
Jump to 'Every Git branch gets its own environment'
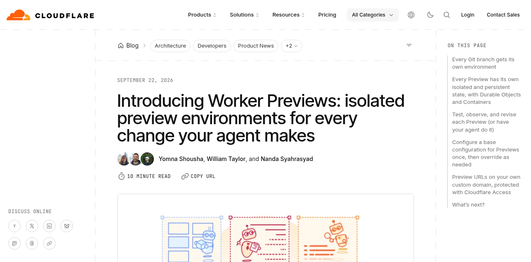coord(483,63)
